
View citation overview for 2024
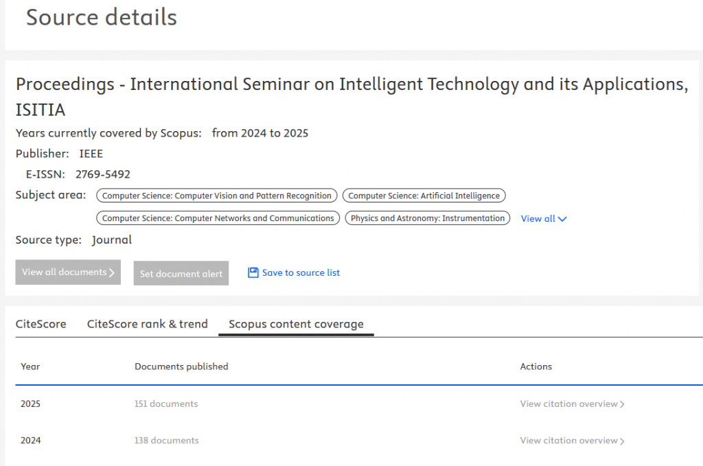tap(568, 440)
